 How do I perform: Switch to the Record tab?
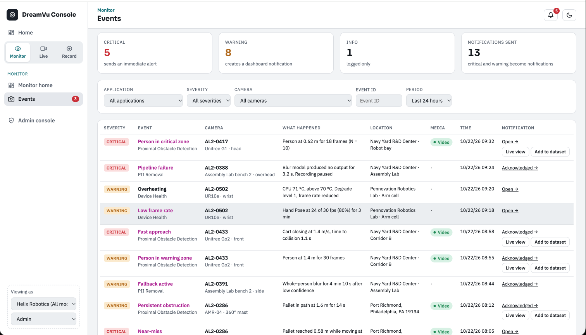pyautogui.click(x=69, y=52)
